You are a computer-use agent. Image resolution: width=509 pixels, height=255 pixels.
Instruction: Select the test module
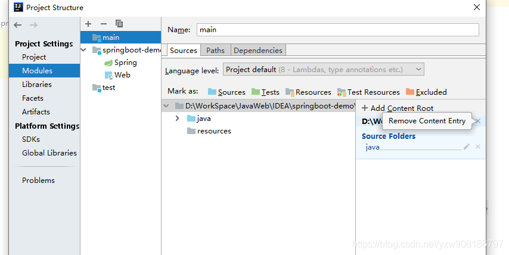point(104,88)
